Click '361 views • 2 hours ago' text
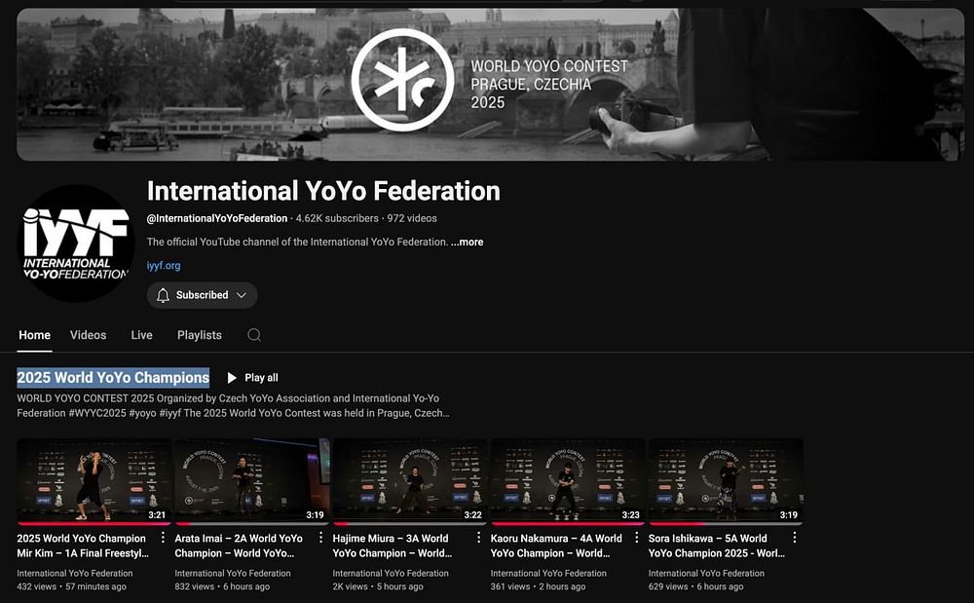 (538, 586)
